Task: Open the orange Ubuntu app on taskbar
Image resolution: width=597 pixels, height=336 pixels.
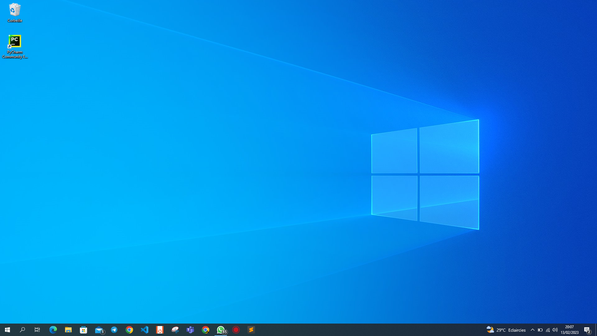Action: click(160, 330)
